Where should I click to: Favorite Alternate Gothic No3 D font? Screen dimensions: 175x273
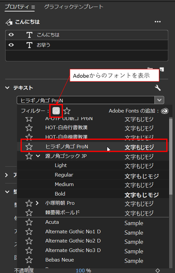(x=29, y=251)
